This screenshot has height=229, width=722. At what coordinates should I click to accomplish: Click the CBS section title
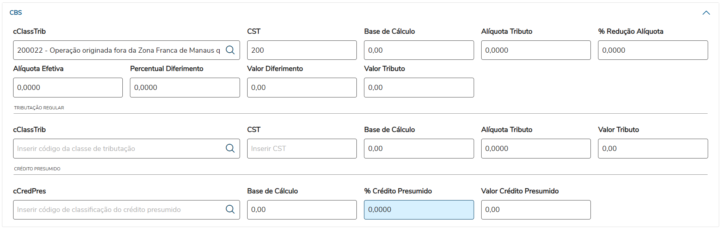coord(16,13)
